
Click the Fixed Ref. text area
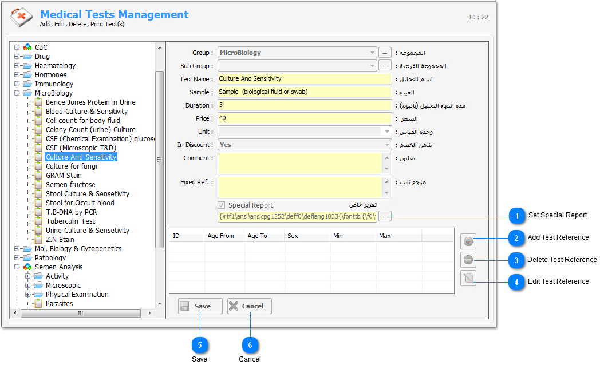point(300,187)
